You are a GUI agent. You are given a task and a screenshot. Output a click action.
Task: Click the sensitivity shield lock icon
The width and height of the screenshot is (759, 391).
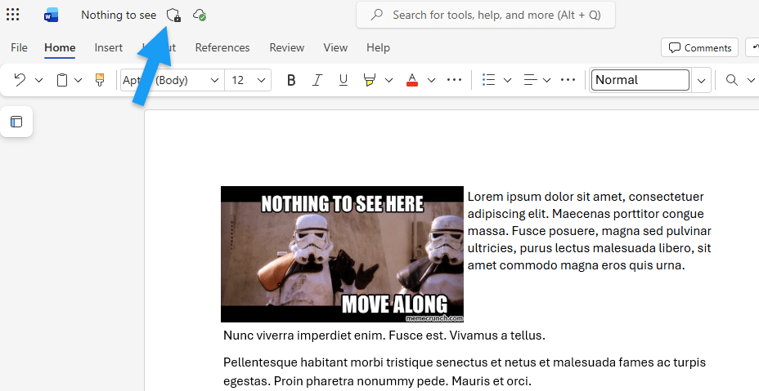tap(173, 16)
